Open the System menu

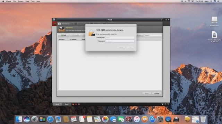tap(20, 1)
